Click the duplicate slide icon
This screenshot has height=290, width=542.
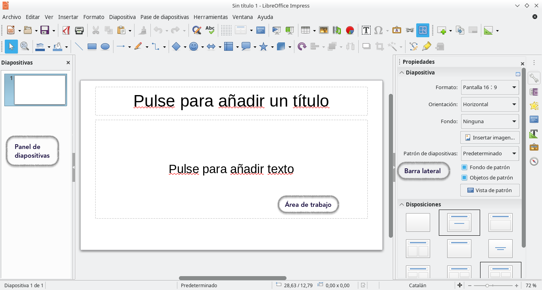[x=460, y=30]
